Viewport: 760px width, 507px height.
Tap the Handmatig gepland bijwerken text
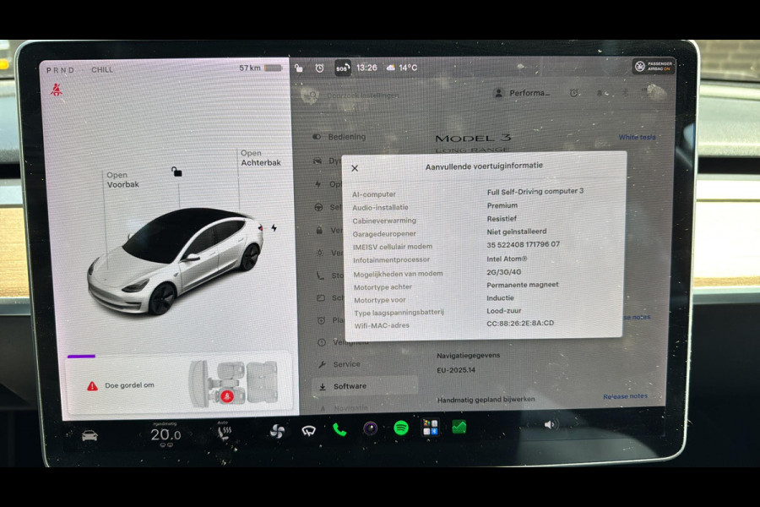tap(486, 400)
